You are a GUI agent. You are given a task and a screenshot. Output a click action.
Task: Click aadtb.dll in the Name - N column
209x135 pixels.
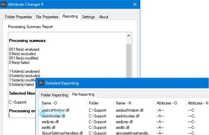coord(123,127)
